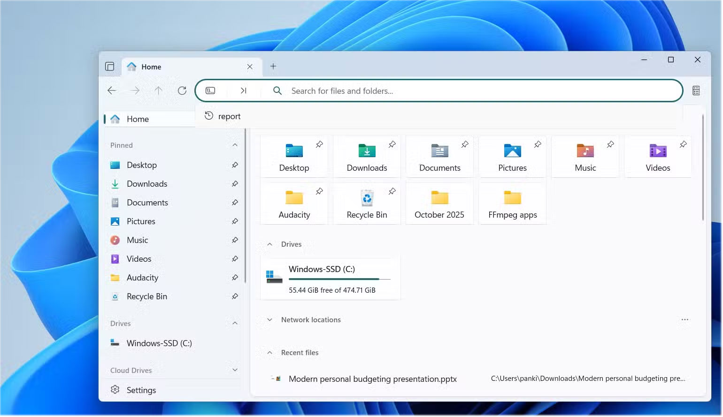Open Modern personal budgeting presentation.pptx
The width and height of the screenshot is (723, 417).
point(372,379)
